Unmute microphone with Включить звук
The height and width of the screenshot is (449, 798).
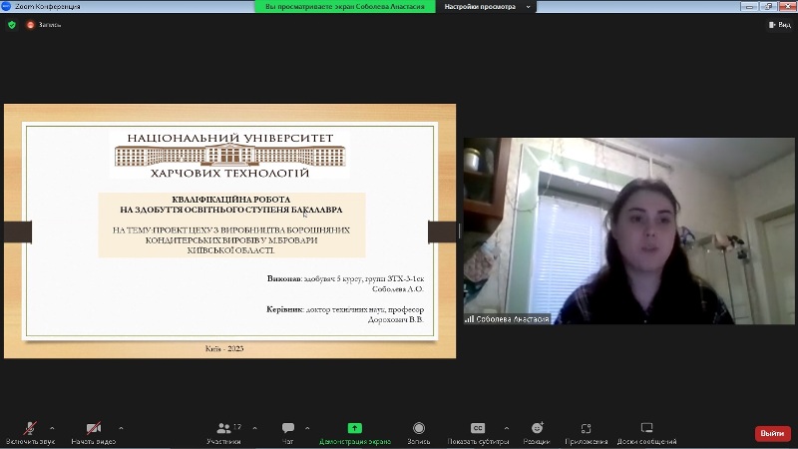30,434
